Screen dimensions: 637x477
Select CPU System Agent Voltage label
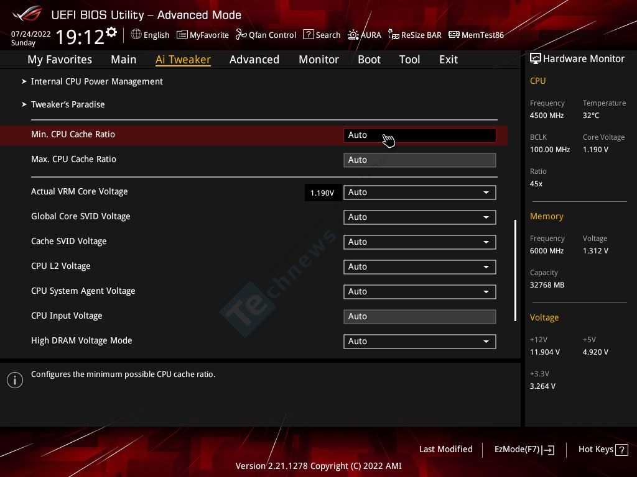tap(83, 291)
